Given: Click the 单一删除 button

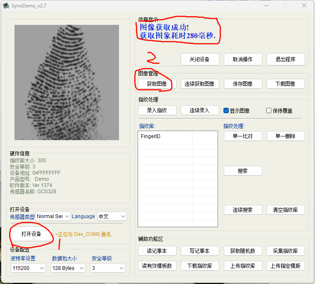Looking at the screenshot, I should 286,136.
